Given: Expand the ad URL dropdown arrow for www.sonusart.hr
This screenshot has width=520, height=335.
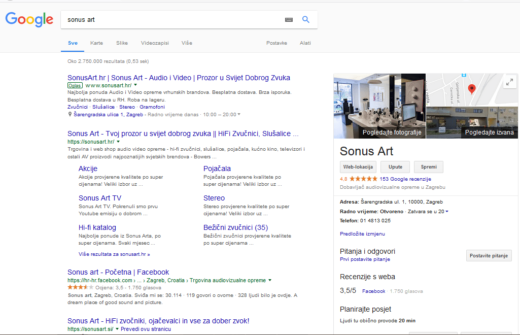Looking at the screenshot, I should click(x=135, y=85).
